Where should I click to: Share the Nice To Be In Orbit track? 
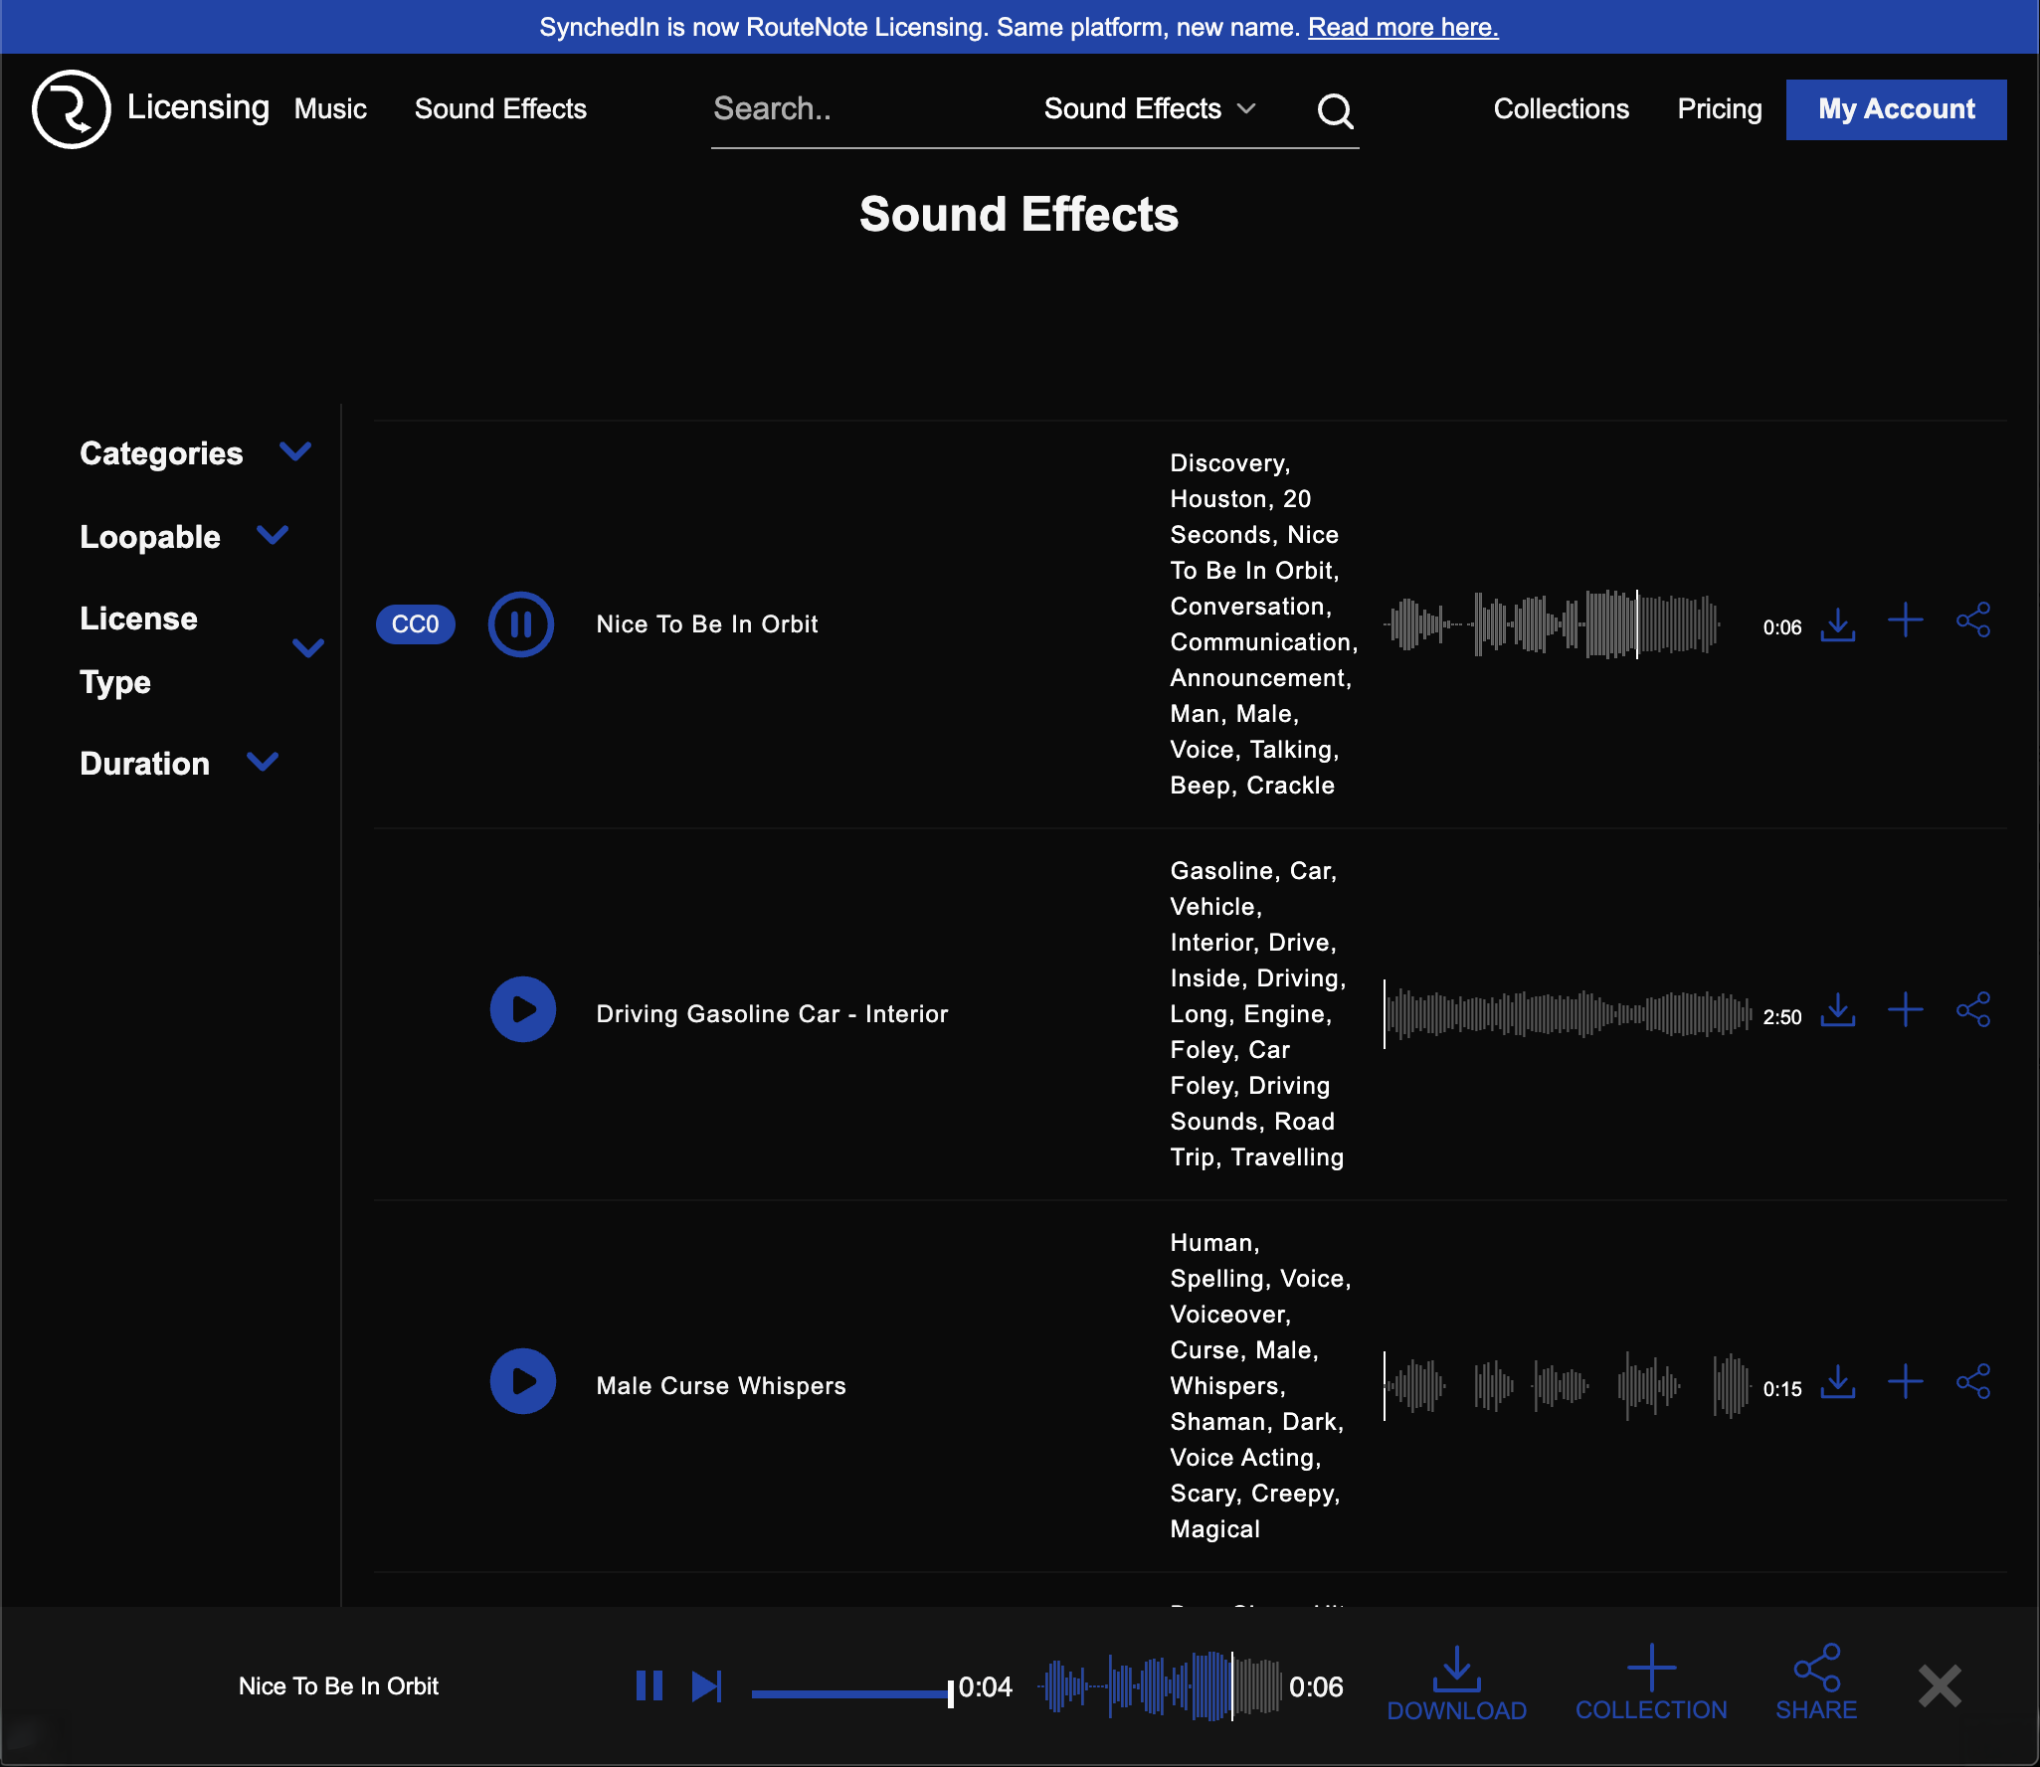pos(1973,620)
